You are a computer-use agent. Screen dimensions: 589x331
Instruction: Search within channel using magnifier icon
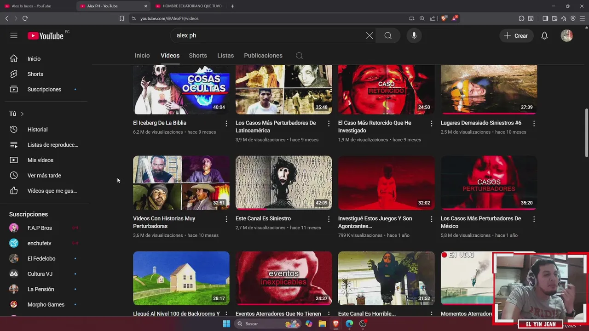coord(299,56)
